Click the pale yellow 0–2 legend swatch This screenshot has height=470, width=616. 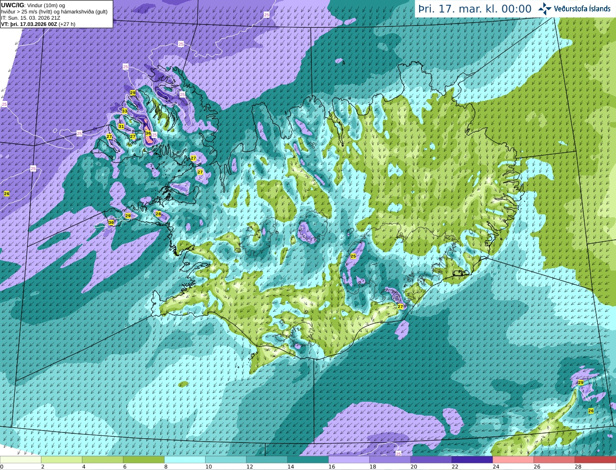tap(20, 460)
